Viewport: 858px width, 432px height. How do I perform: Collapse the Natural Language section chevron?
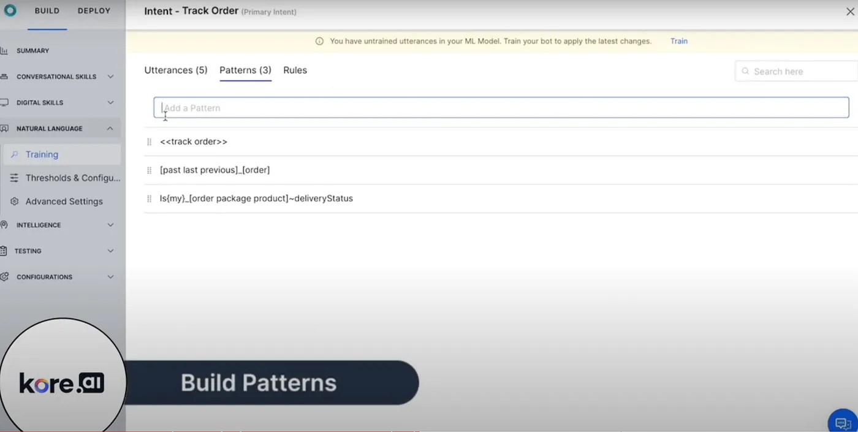(110, 129)
